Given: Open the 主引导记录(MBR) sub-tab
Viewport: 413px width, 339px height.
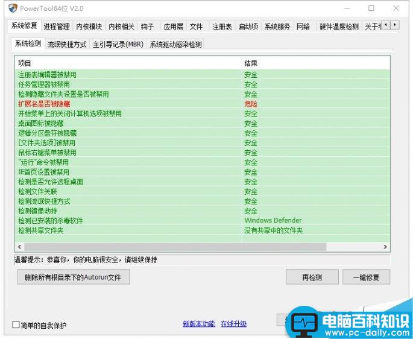Looking at the screenshot, I should 118,44.
